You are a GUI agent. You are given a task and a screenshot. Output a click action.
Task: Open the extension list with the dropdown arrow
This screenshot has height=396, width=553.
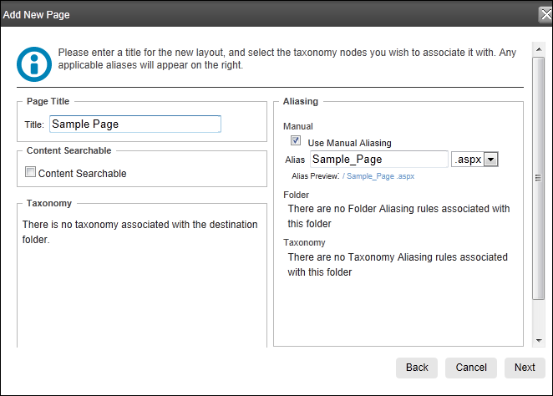pos(490,160)
